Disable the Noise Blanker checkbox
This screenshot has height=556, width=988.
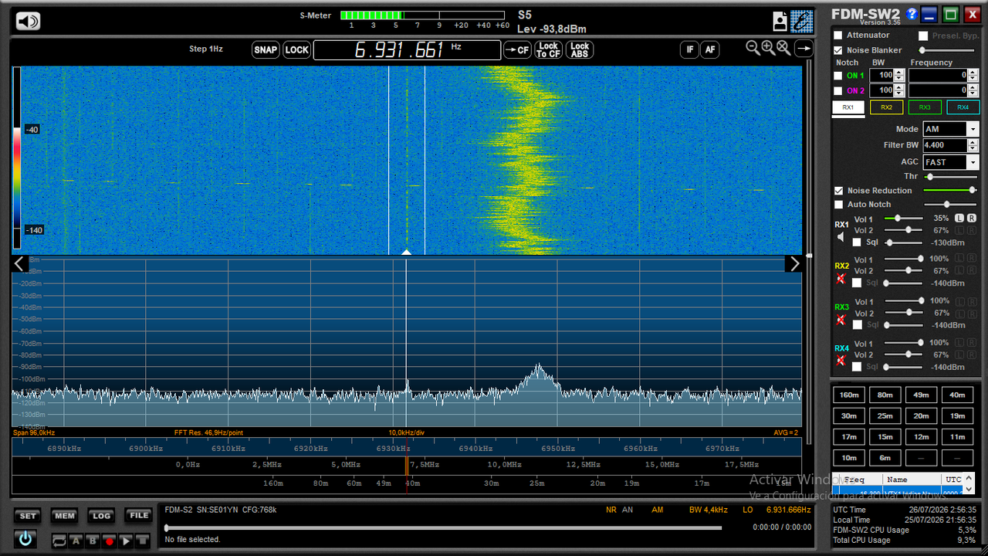click(x=838, y=50)
